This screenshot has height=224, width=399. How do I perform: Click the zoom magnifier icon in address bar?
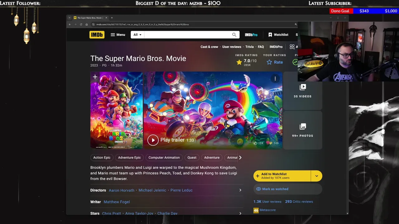[296, 24]
